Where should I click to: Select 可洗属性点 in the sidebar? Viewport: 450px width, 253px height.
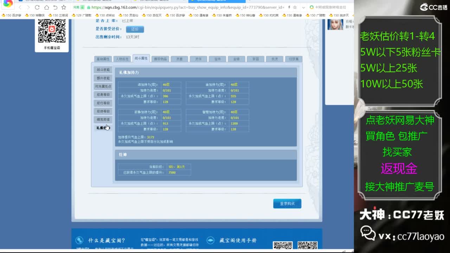pyautogui.click(x=103, y=86)
